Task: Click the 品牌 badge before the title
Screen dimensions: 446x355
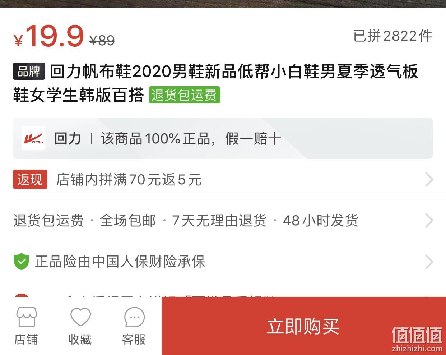Action: pos(29,71)
